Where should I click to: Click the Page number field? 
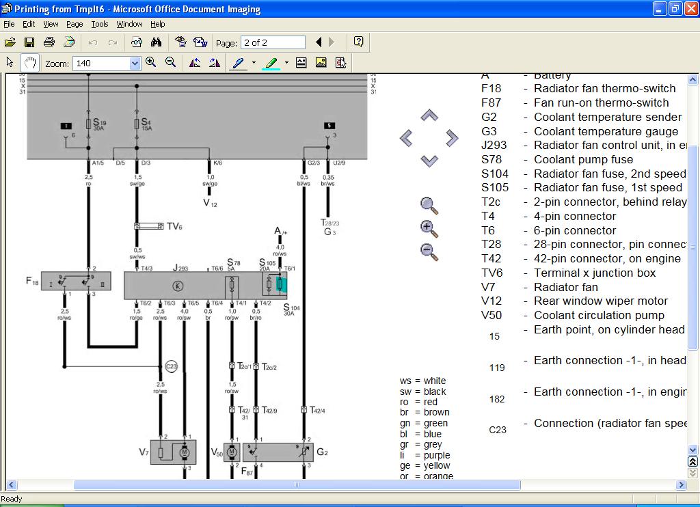click(273, 43)
